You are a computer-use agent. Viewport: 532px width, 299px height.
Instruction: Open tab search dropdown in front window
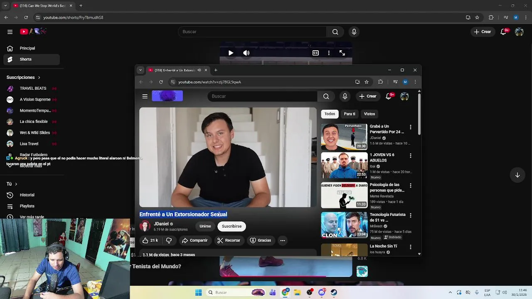[140, 70]
